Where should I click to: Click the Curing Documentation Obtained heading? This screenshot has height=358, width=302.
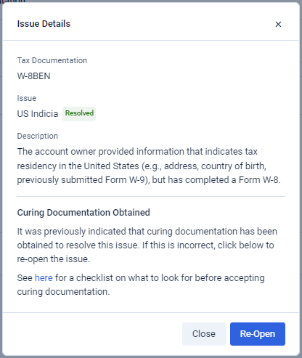(x=83, y=212)
